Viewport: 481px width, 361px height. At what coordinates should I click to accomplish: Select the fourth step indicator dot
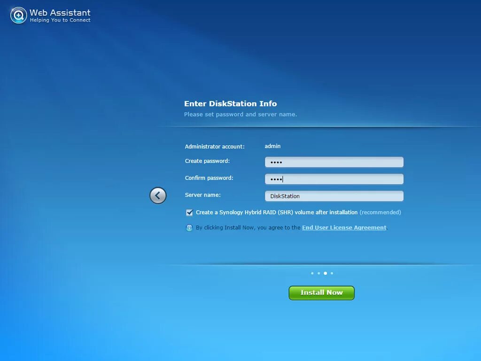coord(332,273)
